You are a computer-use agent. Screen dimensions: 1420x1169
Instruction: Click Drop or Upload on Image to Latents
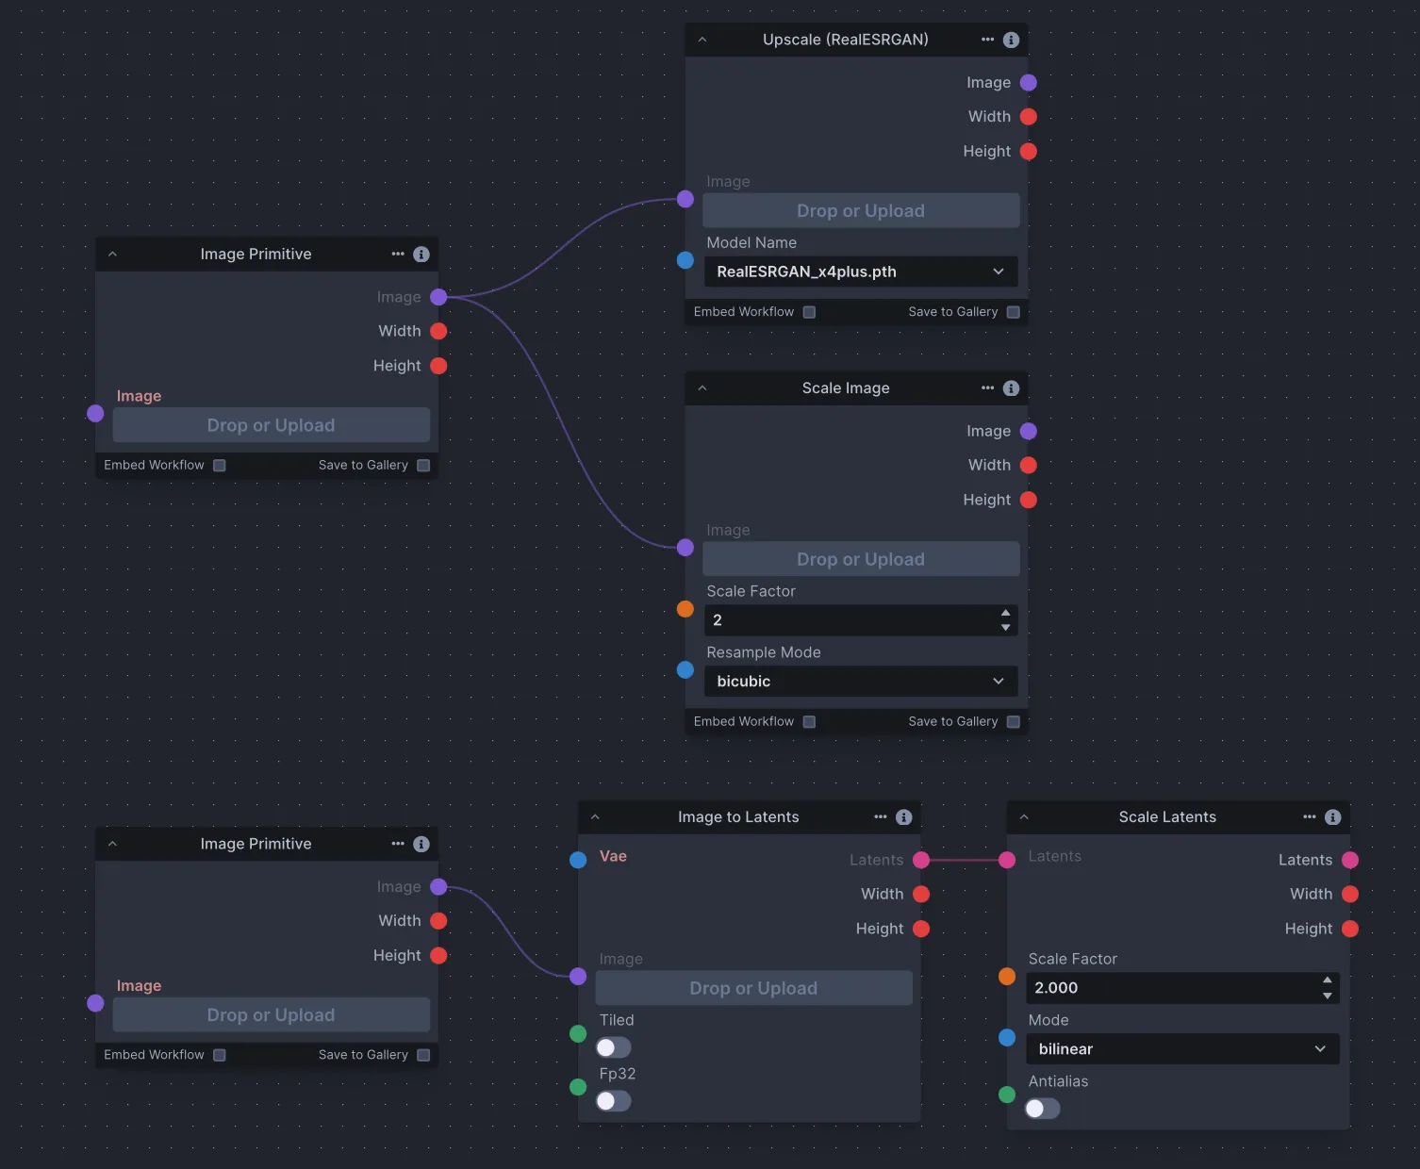click(x=752, y=987)
